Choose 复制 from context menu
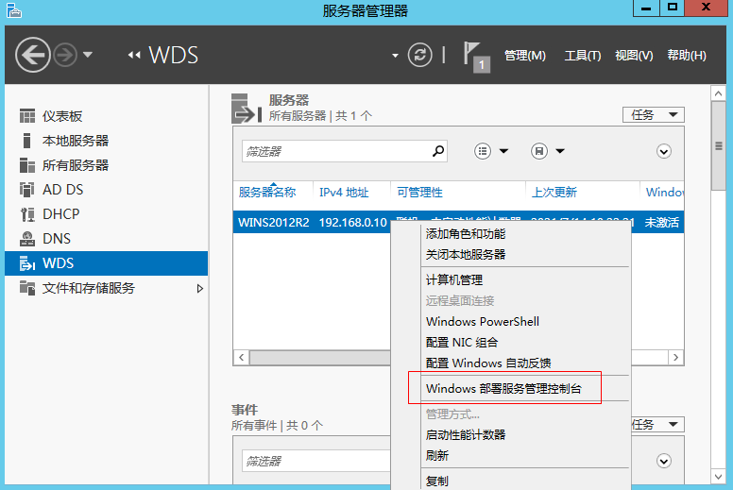 pos(437,481)
